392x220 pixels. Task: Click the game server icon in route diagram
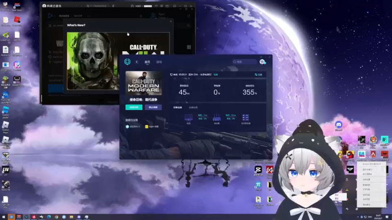pos(245,117)
